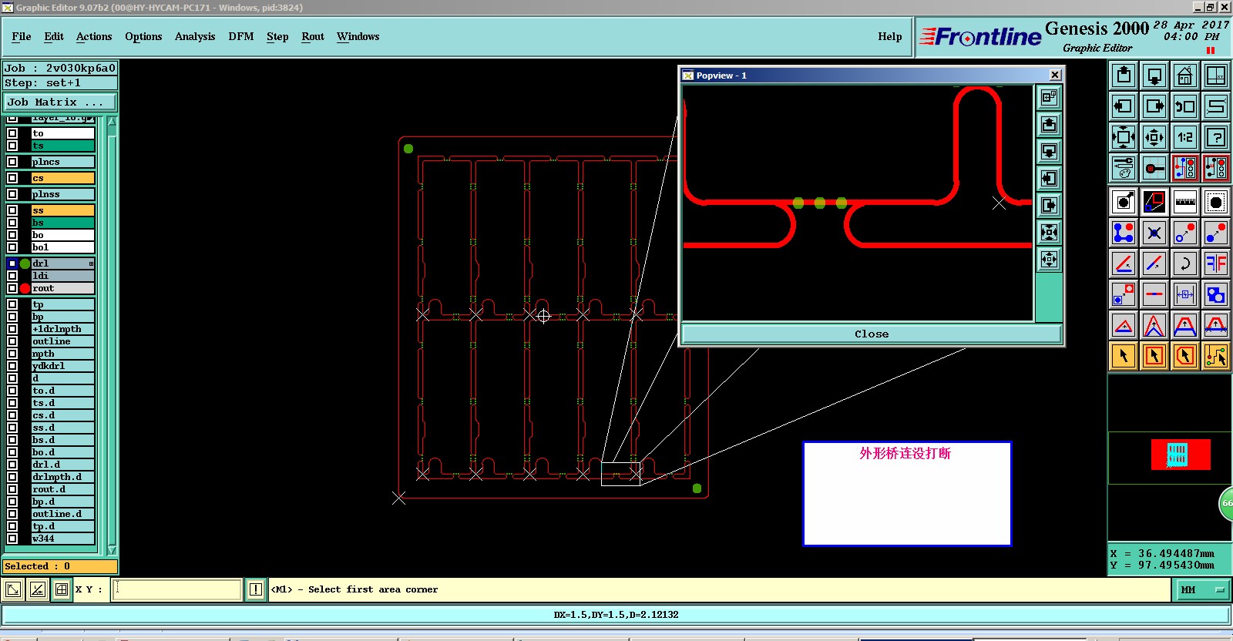Click Popview pan-right side icon
Viewport: 1233px width, 641px height.
(1049, 205)
